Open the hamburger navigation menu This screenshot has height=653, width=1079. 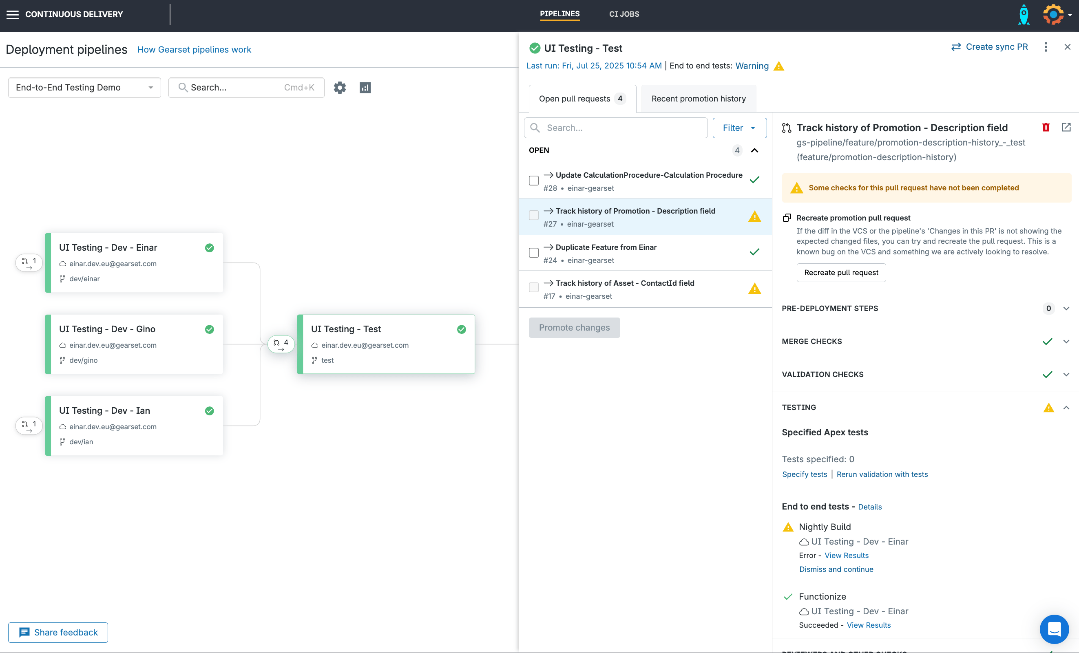pos(13,14)
